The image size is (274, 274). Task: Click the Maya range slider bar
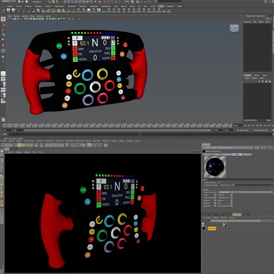[117, 130]
